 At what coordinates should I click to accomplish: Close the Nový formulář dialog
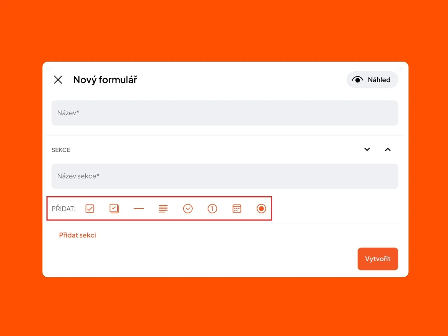(58, 80)
